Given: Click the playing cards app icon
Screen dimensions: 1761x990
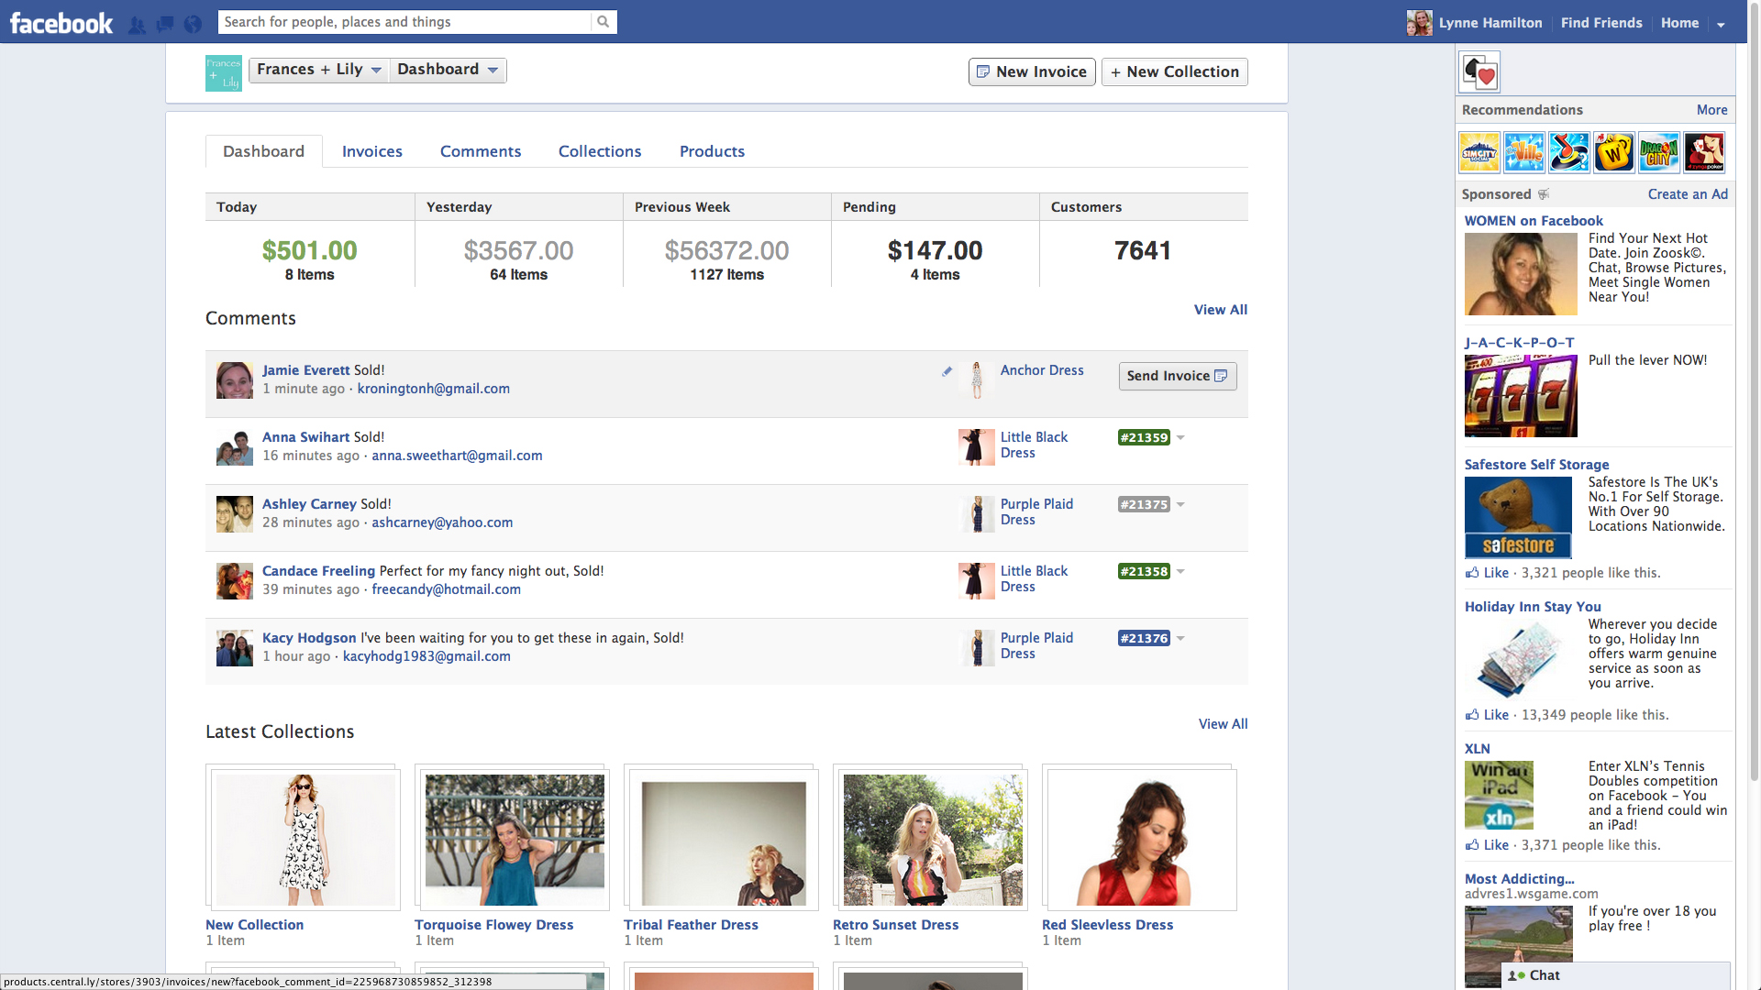Looking at the screenshot, I should 1479,72.
